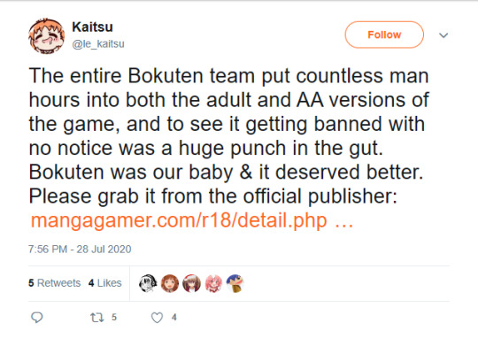Click the reply speech bubble icon
Image resolution: width=478 pixels, height=346 pixels.
tap(37, 318)
